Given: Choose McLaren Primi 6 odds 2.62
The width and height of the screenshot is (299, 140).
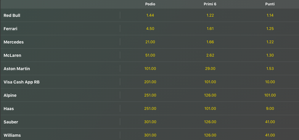Looking at the screenshot, I should point(210,55).
